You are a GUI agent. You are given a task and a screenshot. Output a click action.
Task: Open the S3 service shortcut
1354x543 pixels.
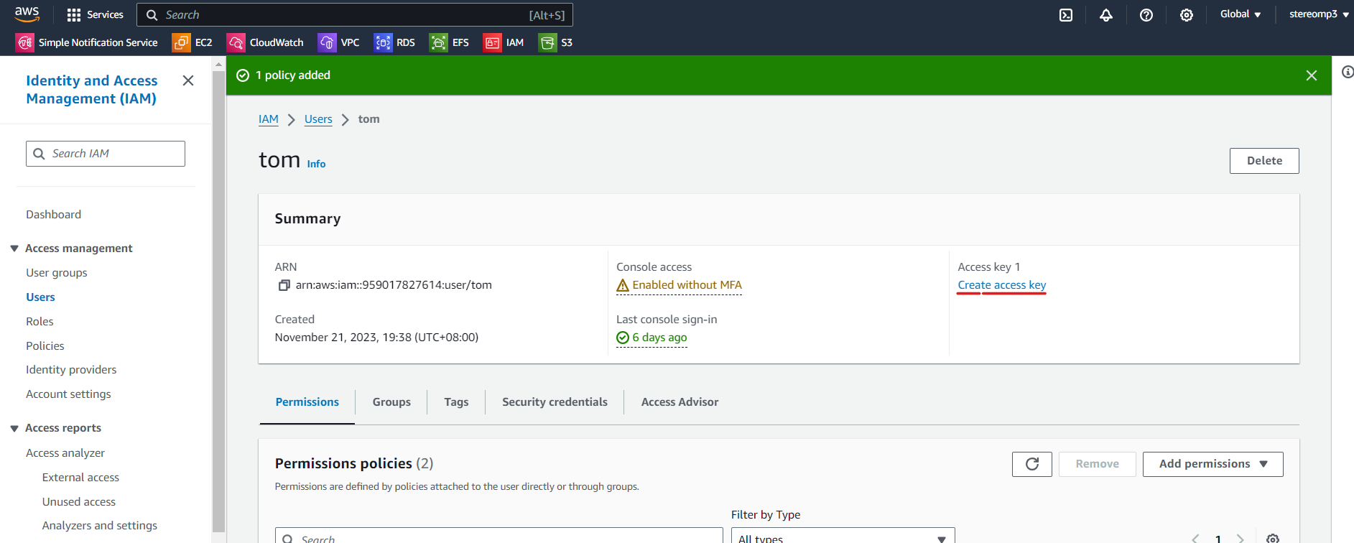[x=556, y=42]
